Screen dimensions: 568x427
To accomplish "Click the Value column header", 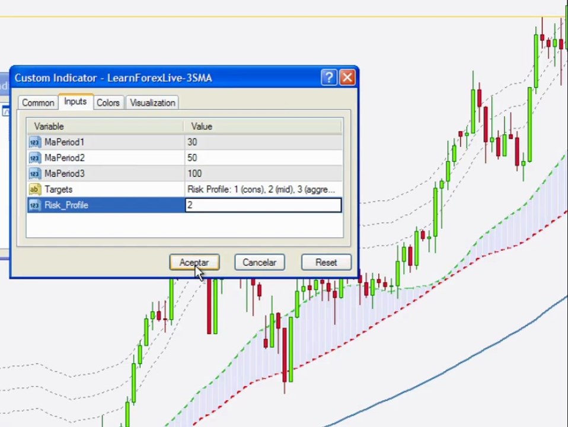I will pyautogui.click(x=263, y=126).
